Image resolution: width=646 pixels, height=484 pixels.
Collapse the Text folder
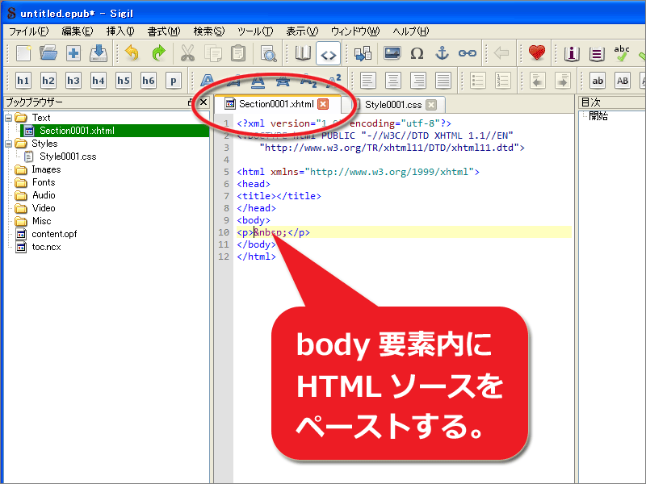(8, 117)
